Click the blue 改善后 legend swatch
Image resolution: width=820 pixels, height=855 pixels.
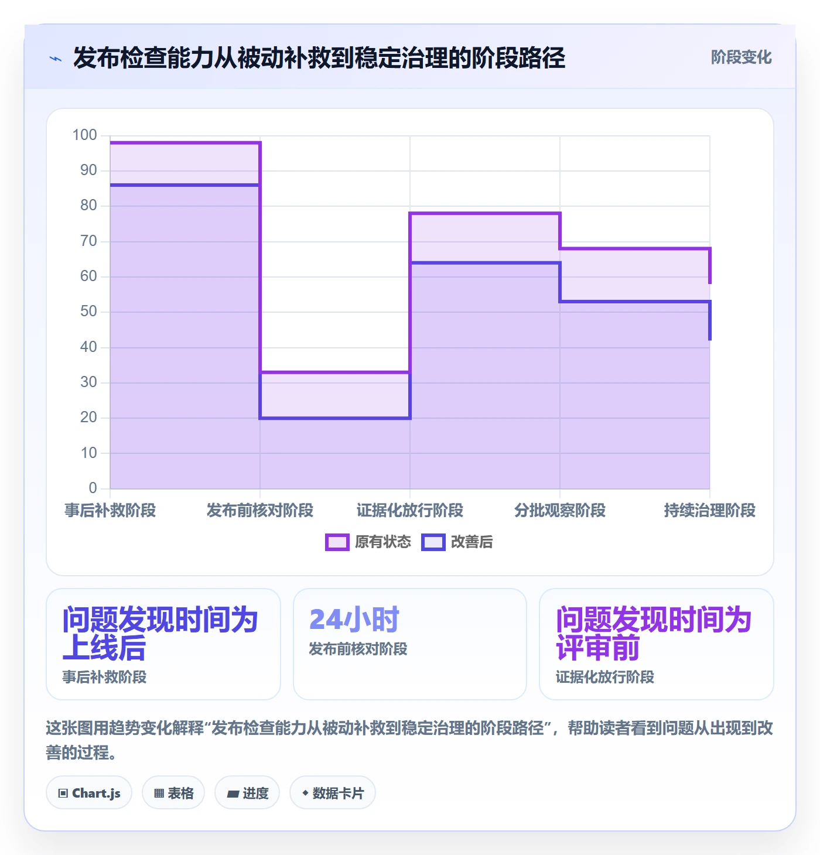click(433, 542)
